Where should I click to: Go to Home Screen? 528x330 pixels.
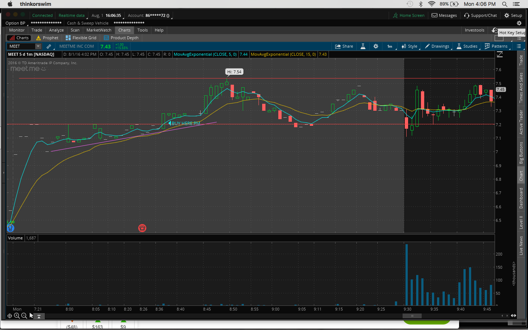click(x=408, y=15)
